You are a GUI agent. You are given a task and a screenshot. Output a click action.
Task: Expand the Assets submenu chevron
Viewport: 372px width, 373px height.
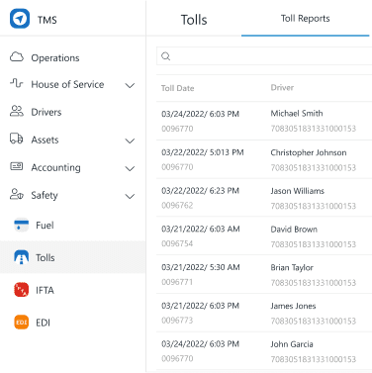[x=130, y=140]
